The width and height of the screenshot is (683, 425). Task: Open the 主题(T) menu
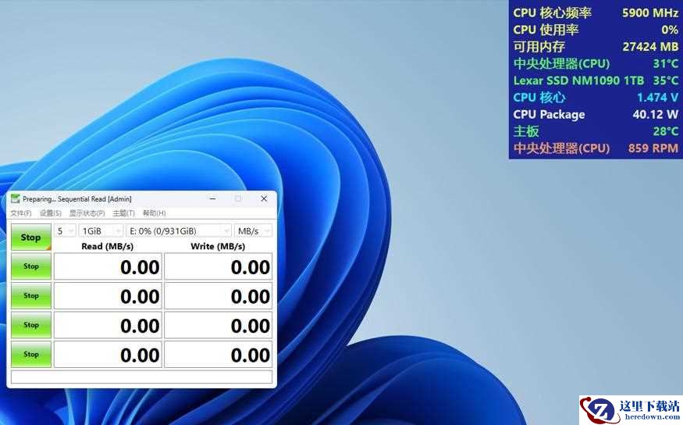[123, 213]
